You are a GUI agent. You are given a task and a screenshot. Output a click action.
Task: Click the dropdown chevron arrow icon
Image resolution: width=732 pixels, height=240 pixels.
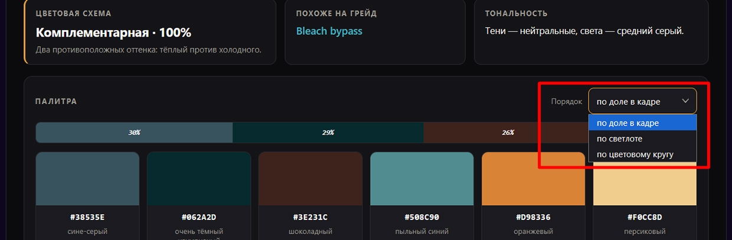[685, 101]
